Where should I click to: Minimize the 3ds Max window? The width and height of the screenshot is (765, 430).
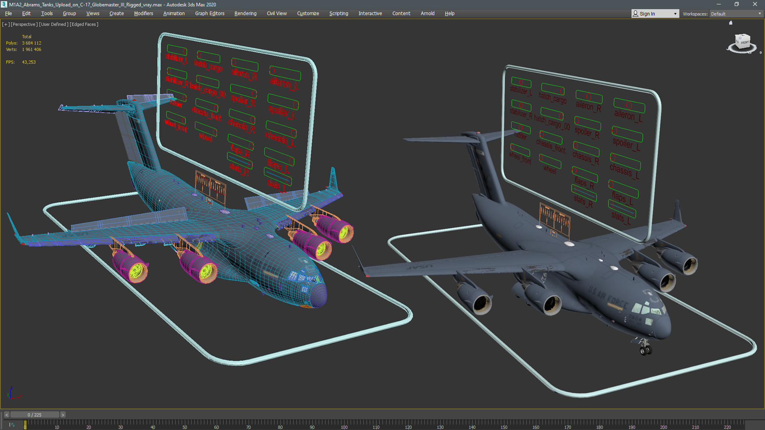[x=718, y=4]
